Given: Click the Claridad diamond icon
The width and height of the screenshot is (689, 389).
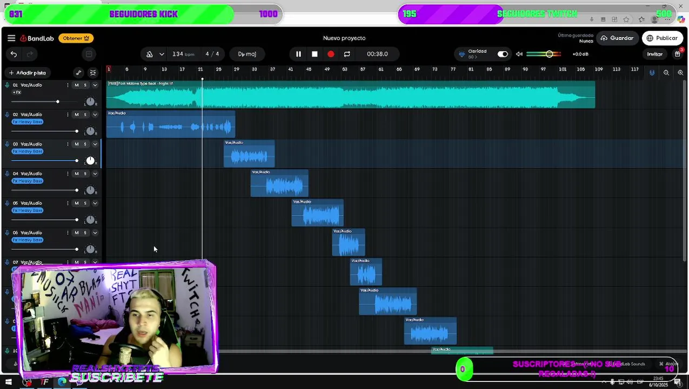Looking at the screenshot, I should click(x=461, y=54).
